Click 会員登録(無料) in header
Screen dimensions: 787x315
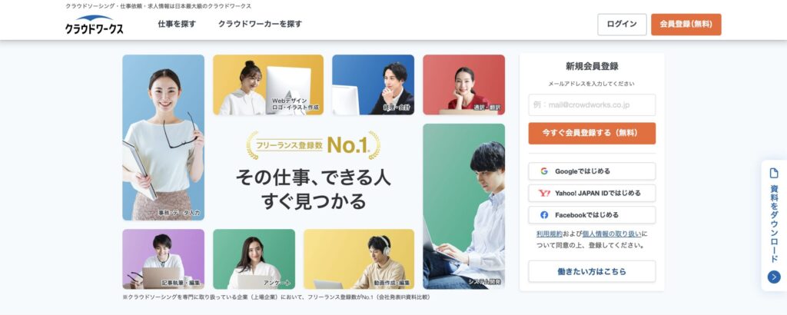click(x=686, y=24)
